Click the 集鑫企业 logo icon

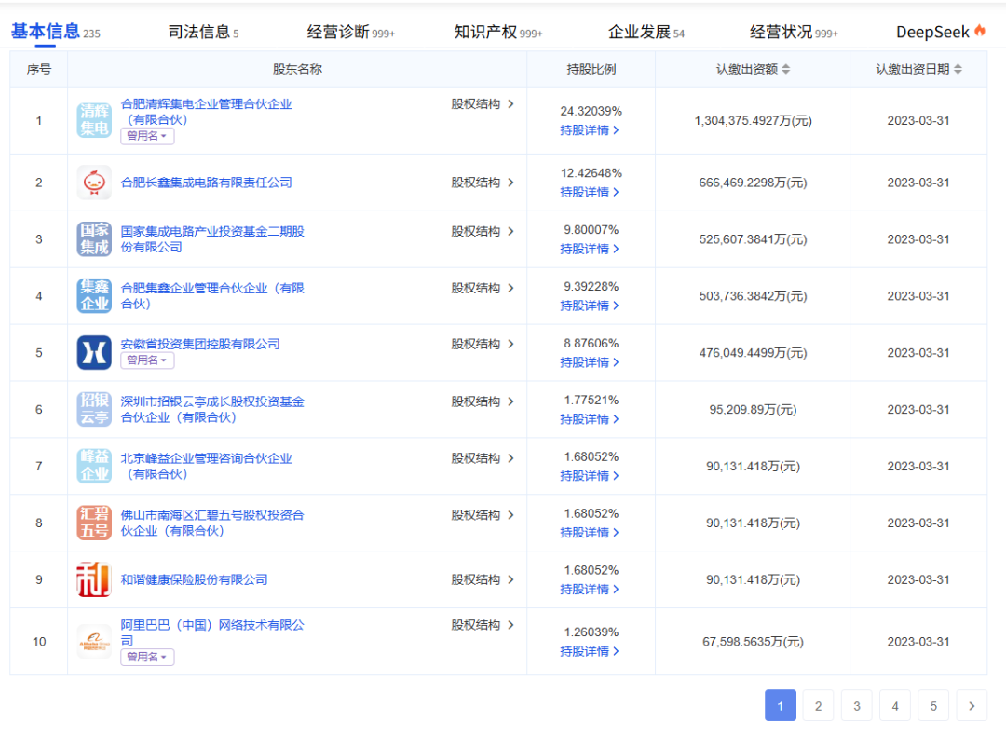[94, 296]
